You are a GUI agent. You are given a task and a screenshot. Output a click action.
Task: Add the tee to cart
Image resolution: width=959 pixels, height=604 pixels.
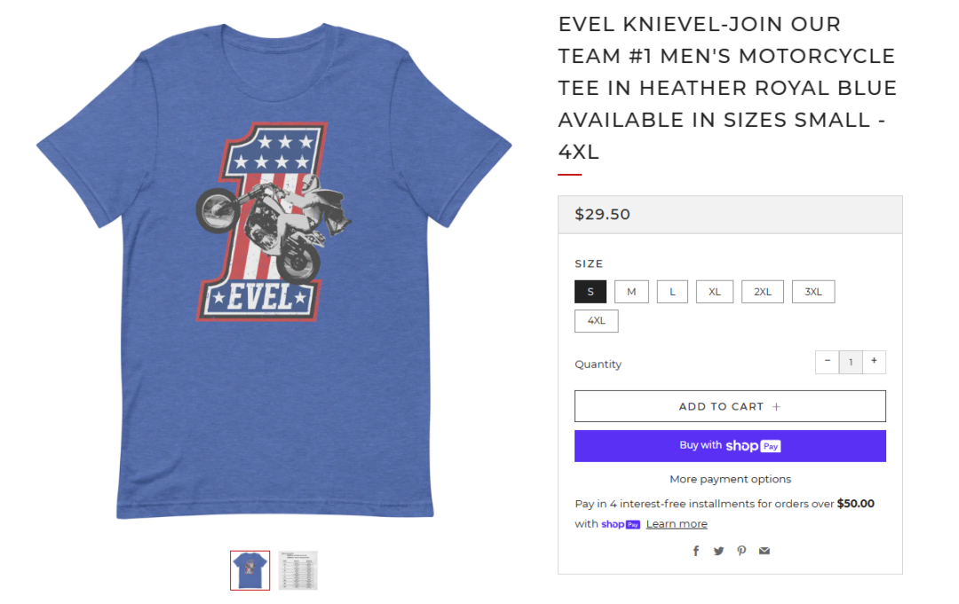[730, 406]
